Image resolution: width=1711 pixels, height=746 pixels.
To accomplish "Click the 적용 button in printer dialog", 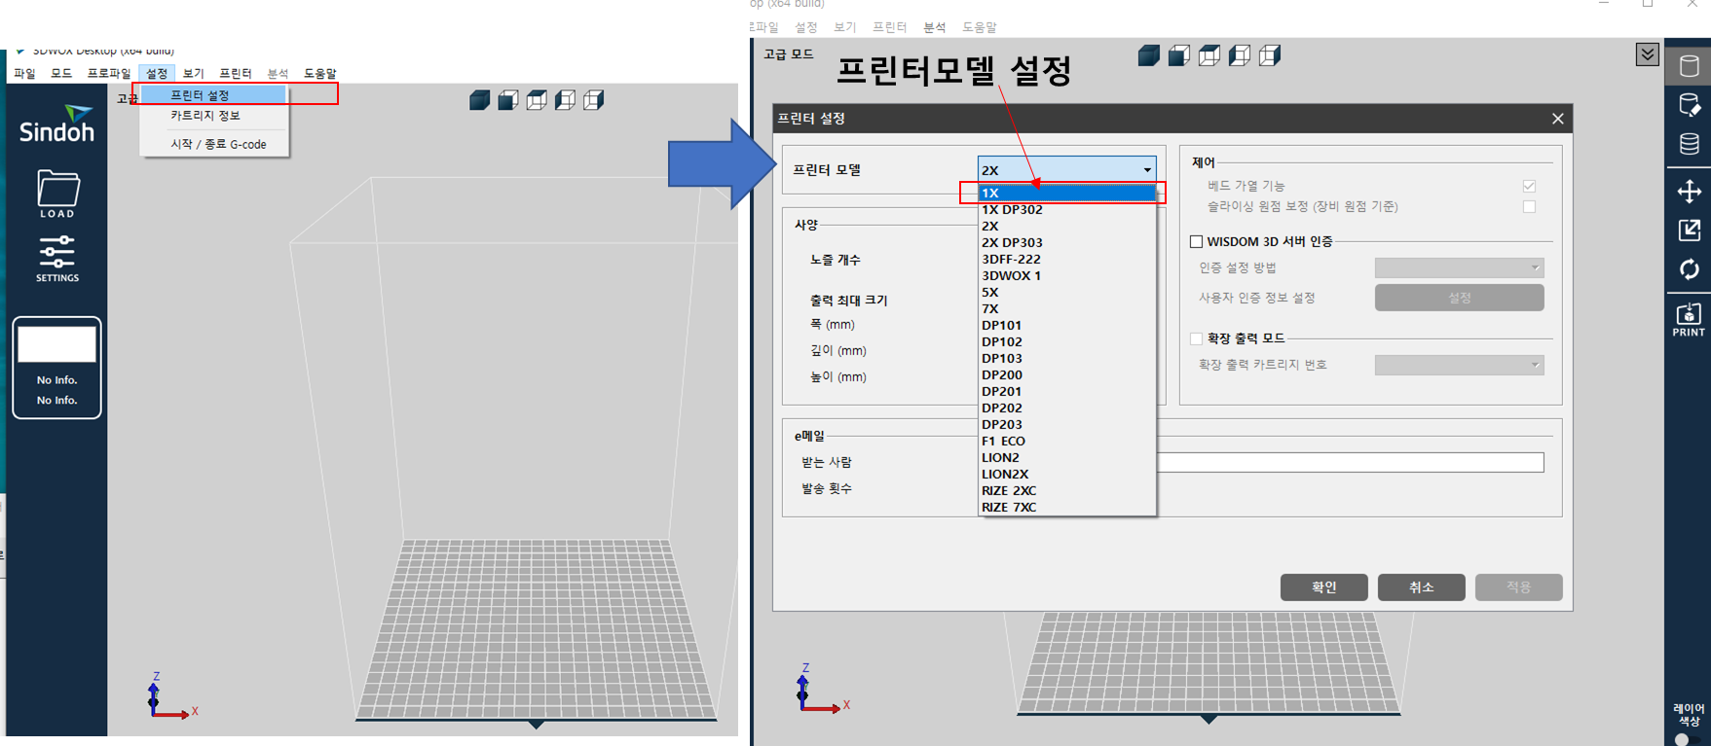I will [1518, 586].
